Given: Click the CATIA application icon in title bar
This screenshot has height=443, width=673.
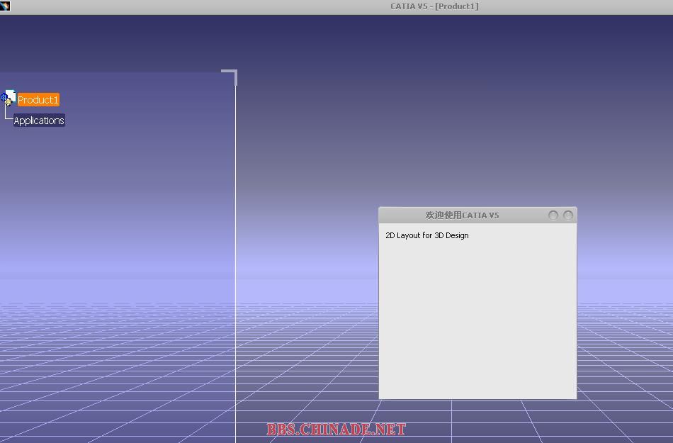Looking at the screenshot, I should coord(5,6).
